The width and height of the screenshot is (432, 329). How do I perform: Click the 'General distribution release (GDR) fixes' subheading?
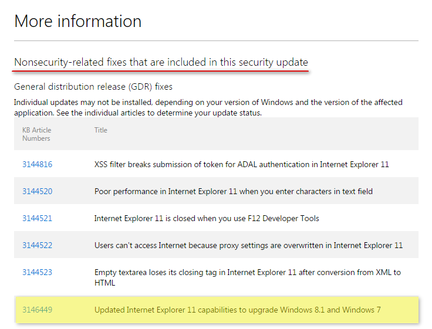93,87
